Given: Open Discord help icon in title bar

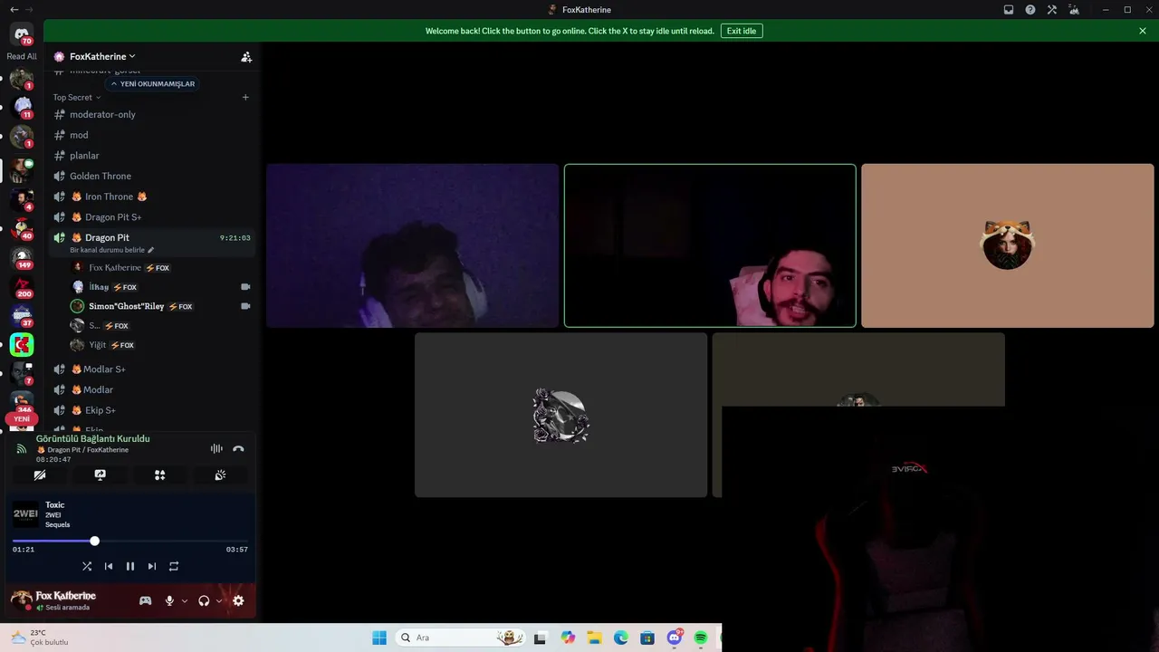Looking at the screenshot, I should pos(1030,10).
